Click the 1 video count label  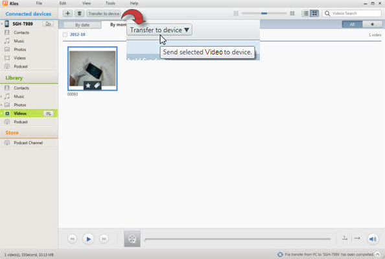pos(375,35)
